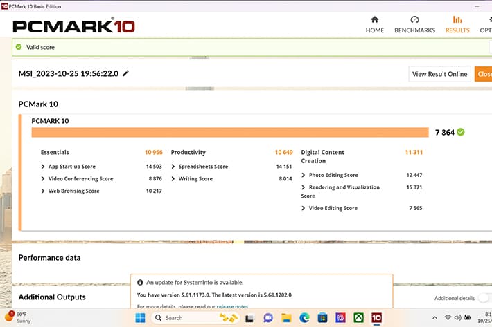Click View Result Online button

click(439, 74)
